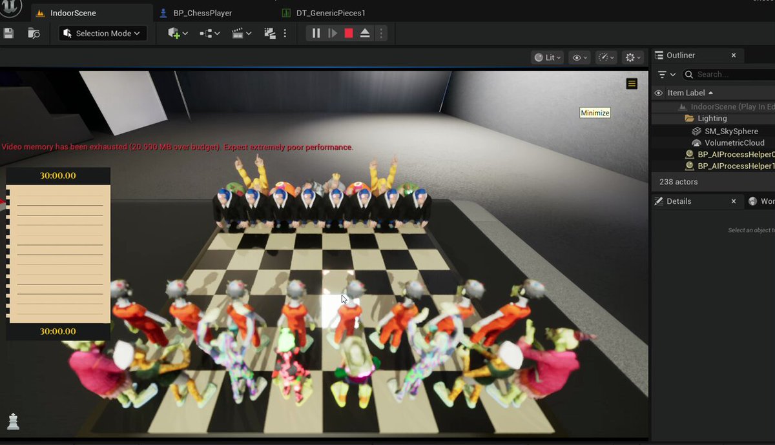Sort the Outliner by Item Label
Image resolution: width=775 pixels, height=445 pixels.
coord(690,93)
